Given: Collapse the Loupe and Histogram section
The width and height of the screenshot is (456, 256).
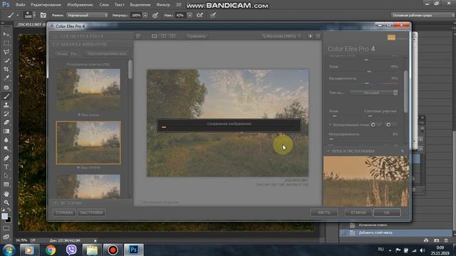Looking at the screenshot, I should click(328, 151).
